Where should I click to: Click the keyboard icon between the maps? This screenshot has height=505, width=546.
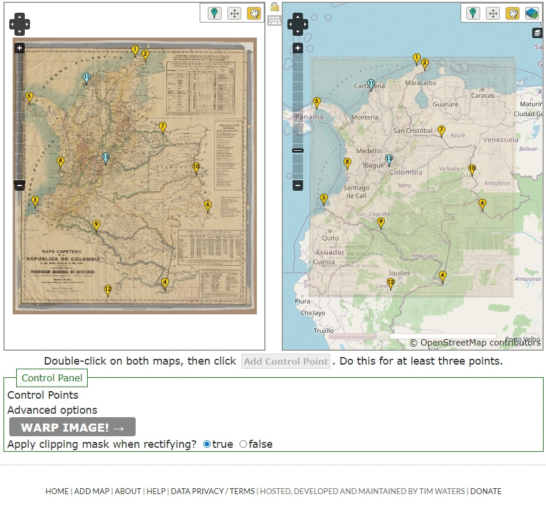(x=274, y=21)
